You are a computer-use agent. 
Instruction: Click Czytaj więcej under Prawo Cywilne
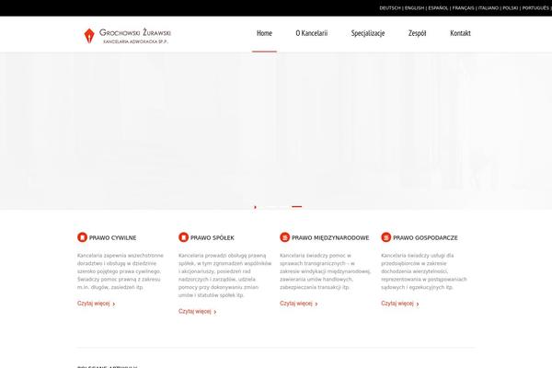pyautogui.click(x=96, y=304)
